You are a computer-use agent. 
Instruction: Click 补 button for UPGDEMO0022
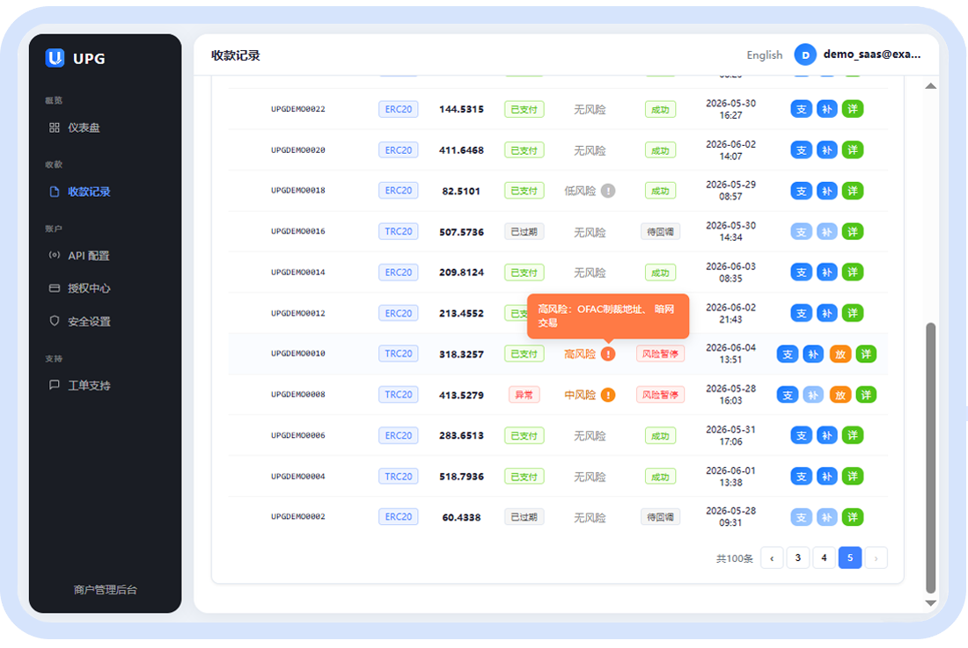(826, 109)
